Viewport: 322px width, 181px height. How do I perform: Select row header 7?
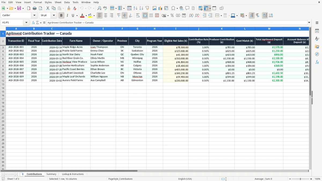coord(3,62)
